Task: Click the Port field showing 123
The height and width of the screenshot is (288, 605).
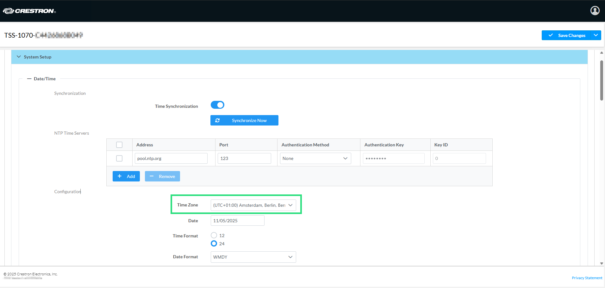Action: point(244,158)
